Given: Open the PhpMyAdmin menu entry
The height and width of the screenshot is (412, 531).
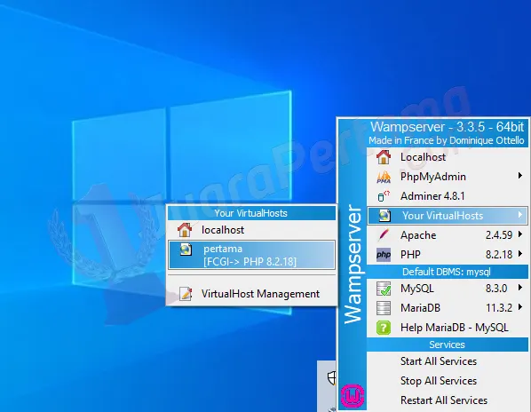Looking at the screenshot, I should [447, 177].
